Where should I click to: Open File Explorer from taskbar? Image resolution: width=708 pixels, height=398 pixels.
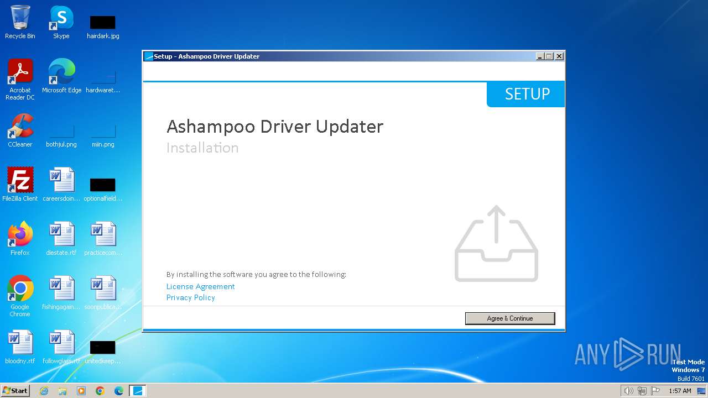[x=63, y=391]
